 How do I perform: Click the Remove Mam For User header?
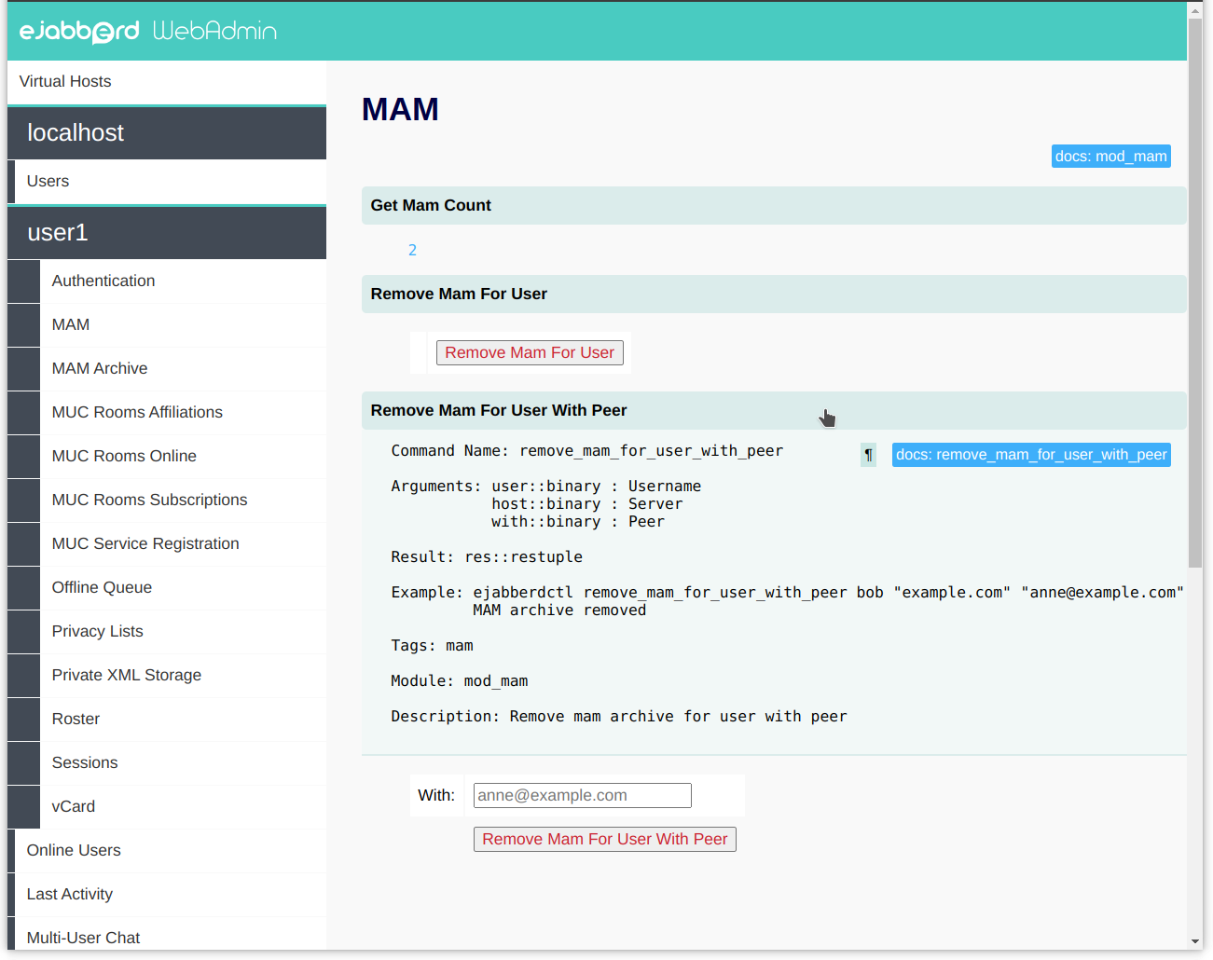coord(774,295)
